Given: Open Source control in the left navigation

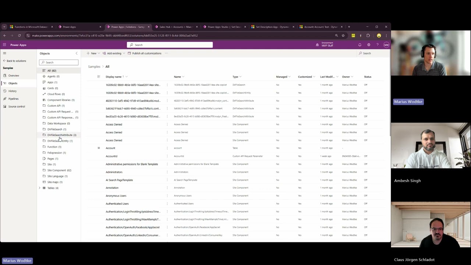Looking at the screenshot, I should click(x=17, y=106).
